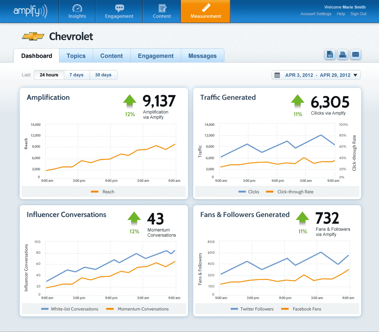Click the Sign Out link
This screenshot has height=332, width=379.
pyautogui.click(x=358, y=14)
